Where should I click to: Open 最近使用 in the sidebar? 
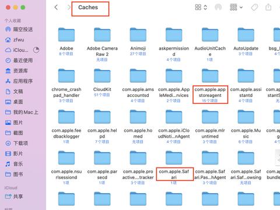(19, 61)
